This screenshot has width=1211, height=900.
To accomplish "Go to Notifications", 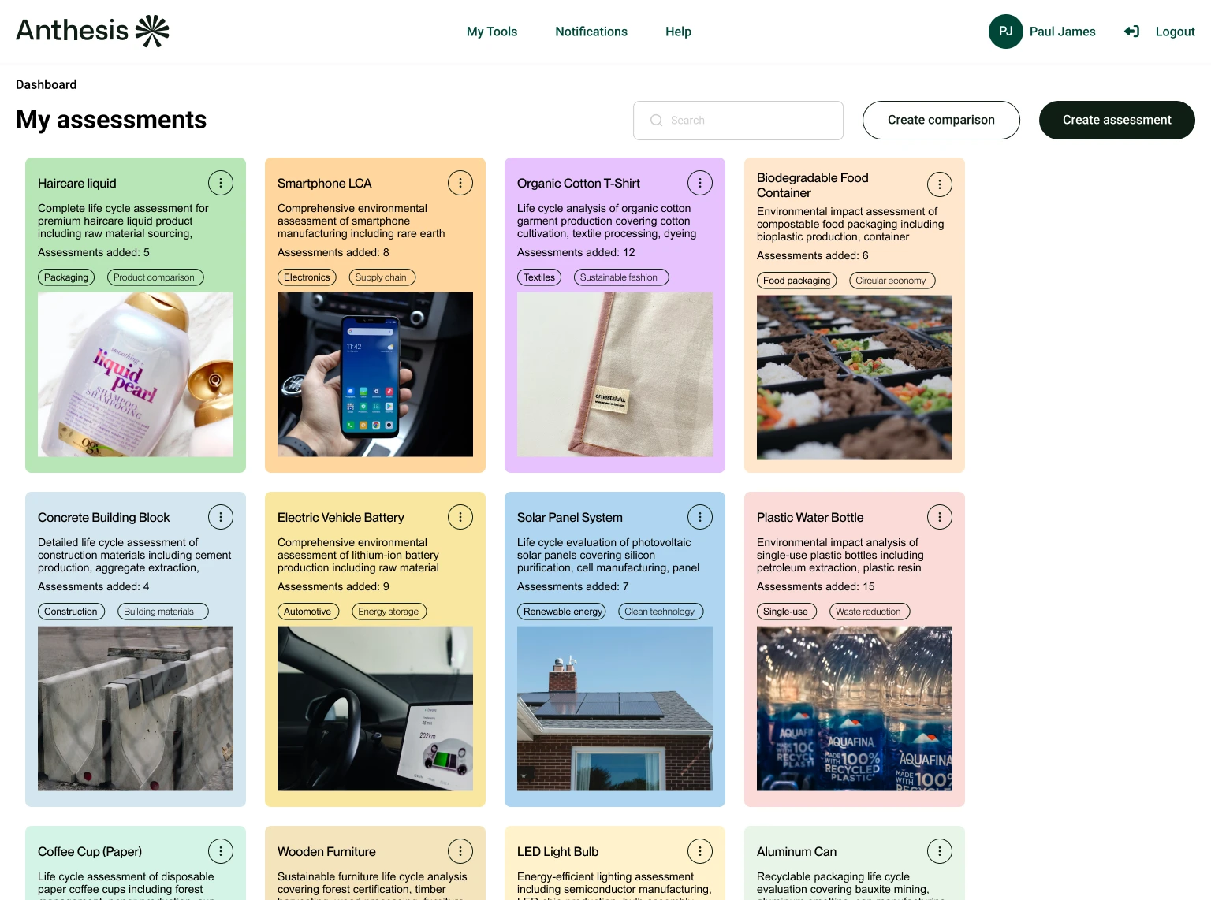I will point(591,32).
